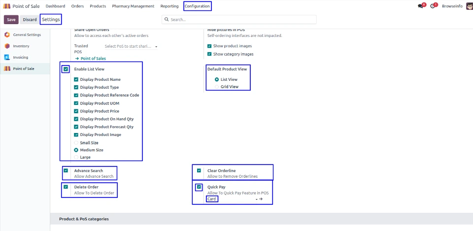The width and height of the screenshot is (473, 231).
Task: Open the activities clock icon
Action: pyautogui.click(x=433, y=6)
